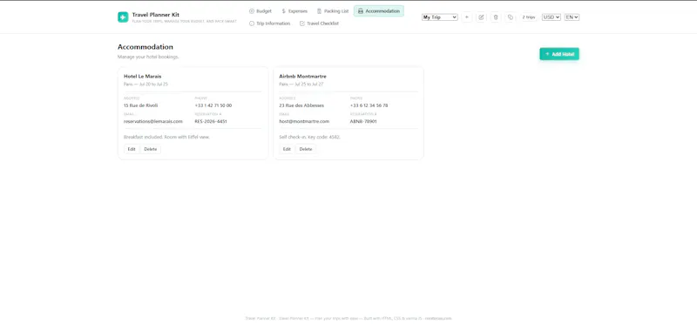Select the Accommodation tab

[x=379, y=11]
